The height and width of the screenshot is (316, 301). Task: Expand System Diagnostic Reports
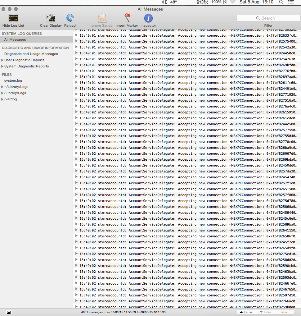pyautogui.click(x=2, y=66)
